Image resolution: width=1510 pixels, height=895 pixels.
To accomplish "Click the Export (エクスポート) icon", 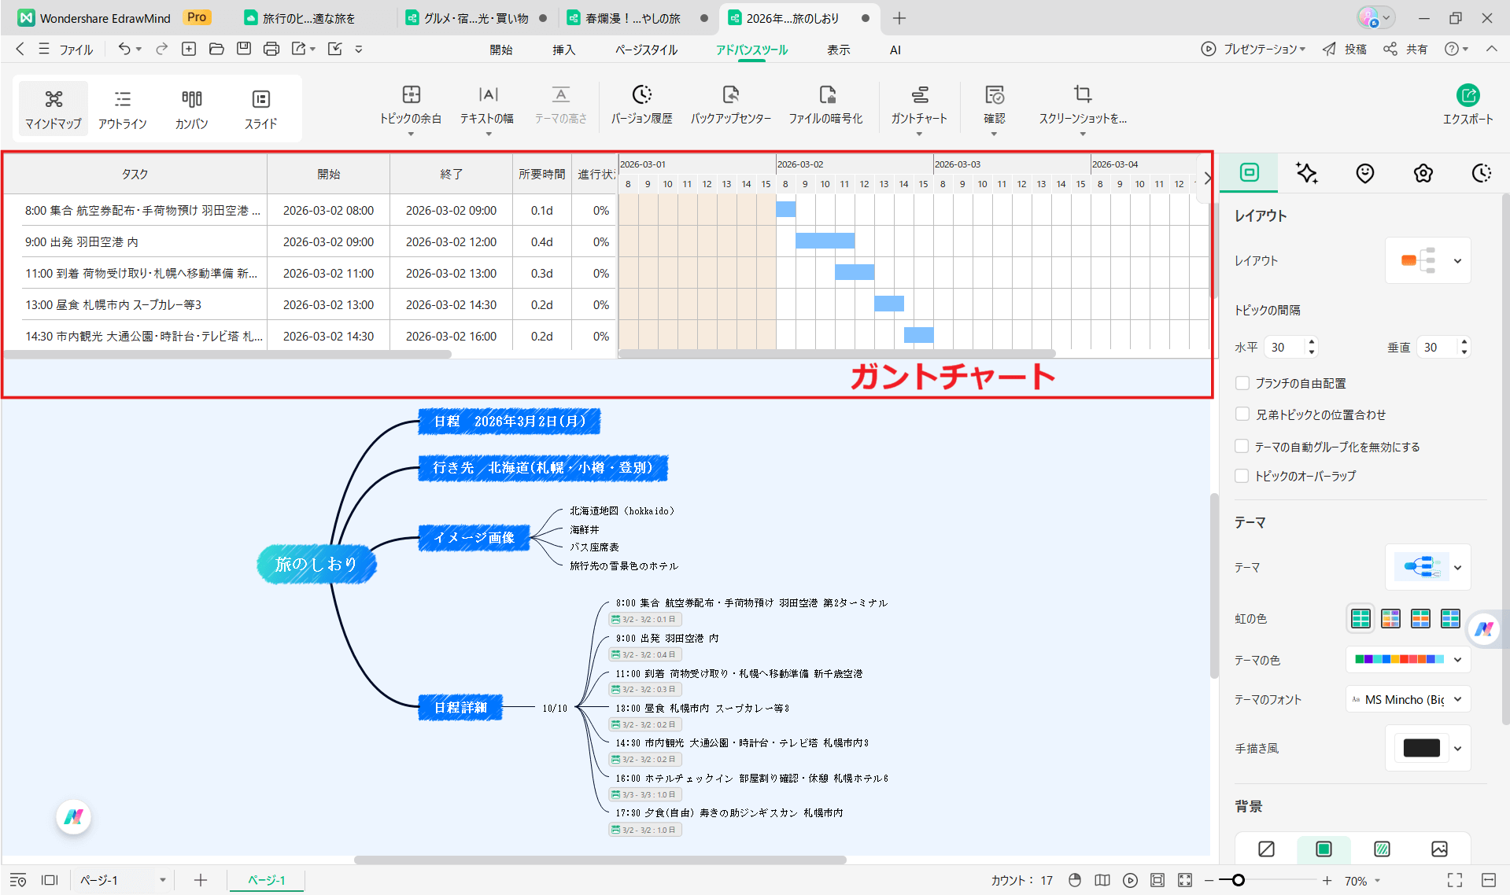I will [1467, 96].
